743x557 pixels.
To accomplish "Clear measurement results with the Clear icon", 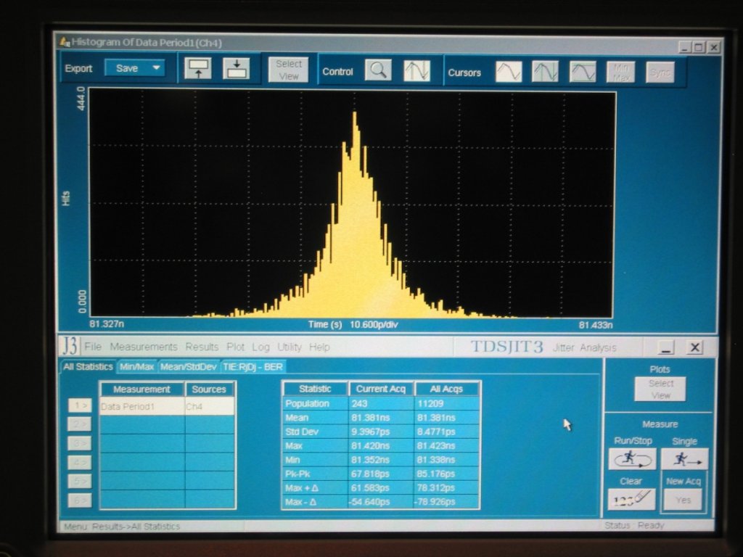I will (x=631, y=499).
